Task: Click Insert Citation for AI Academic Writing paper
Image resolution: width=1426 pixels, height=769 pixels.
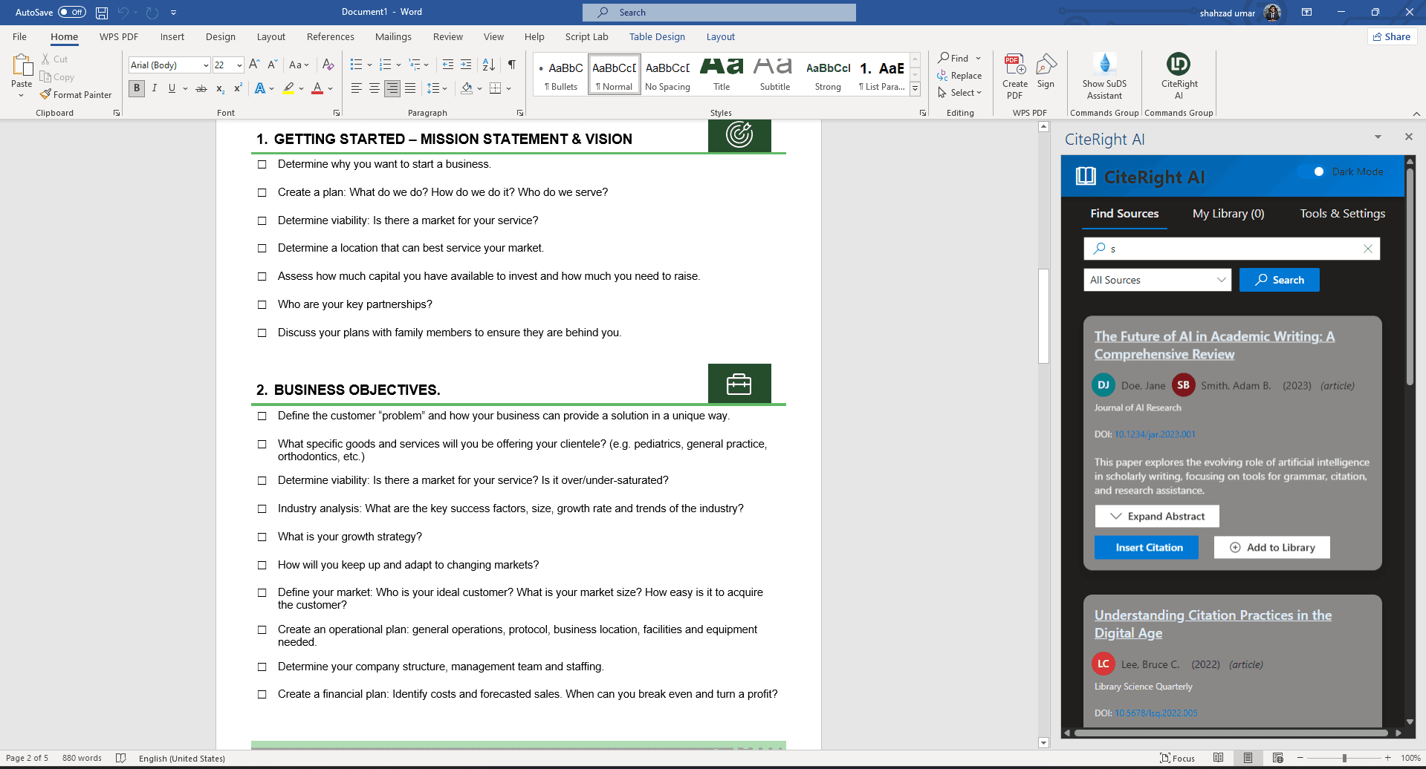Action: point(1147,548)
